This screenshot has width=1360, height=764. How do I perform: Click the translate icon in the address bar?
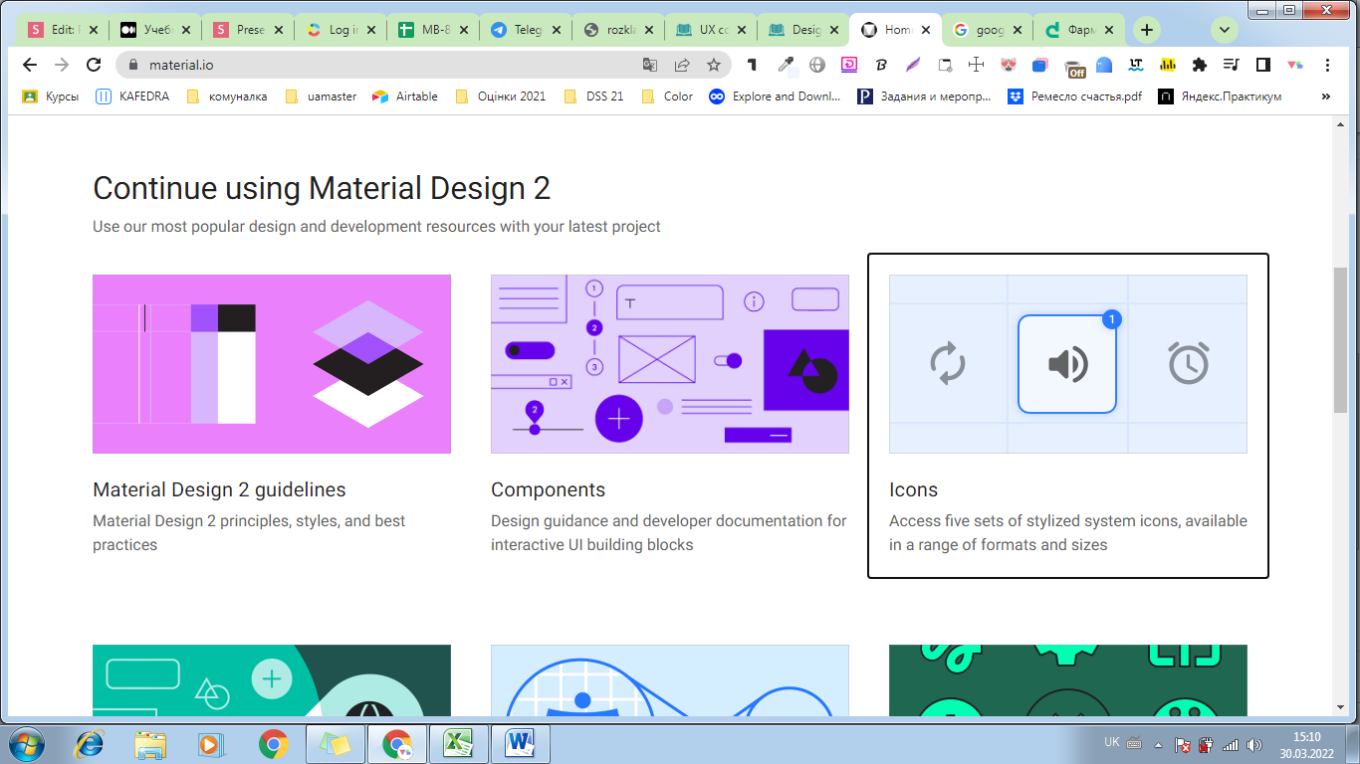click(650, 65)
